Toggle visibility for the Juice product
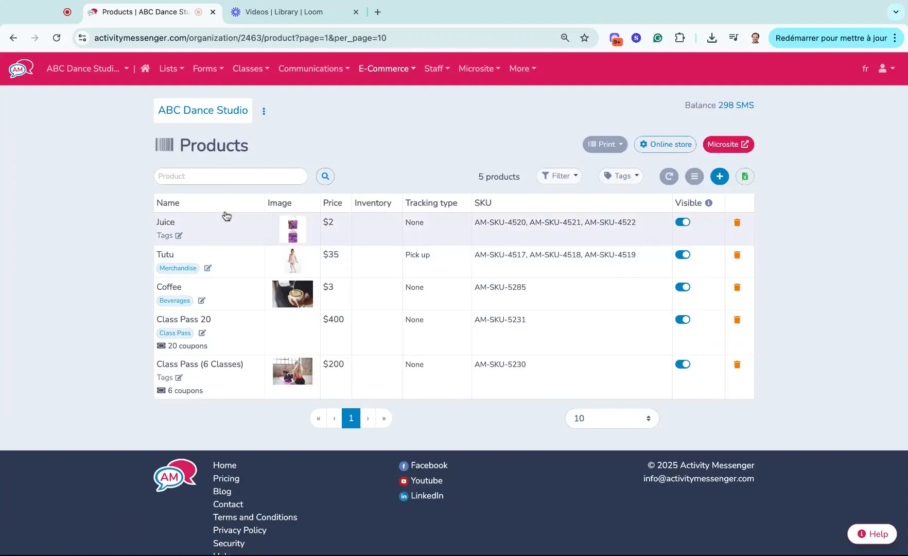Image resolution: width=908 pixels, height=556 pixels. (x=683, y=222)
